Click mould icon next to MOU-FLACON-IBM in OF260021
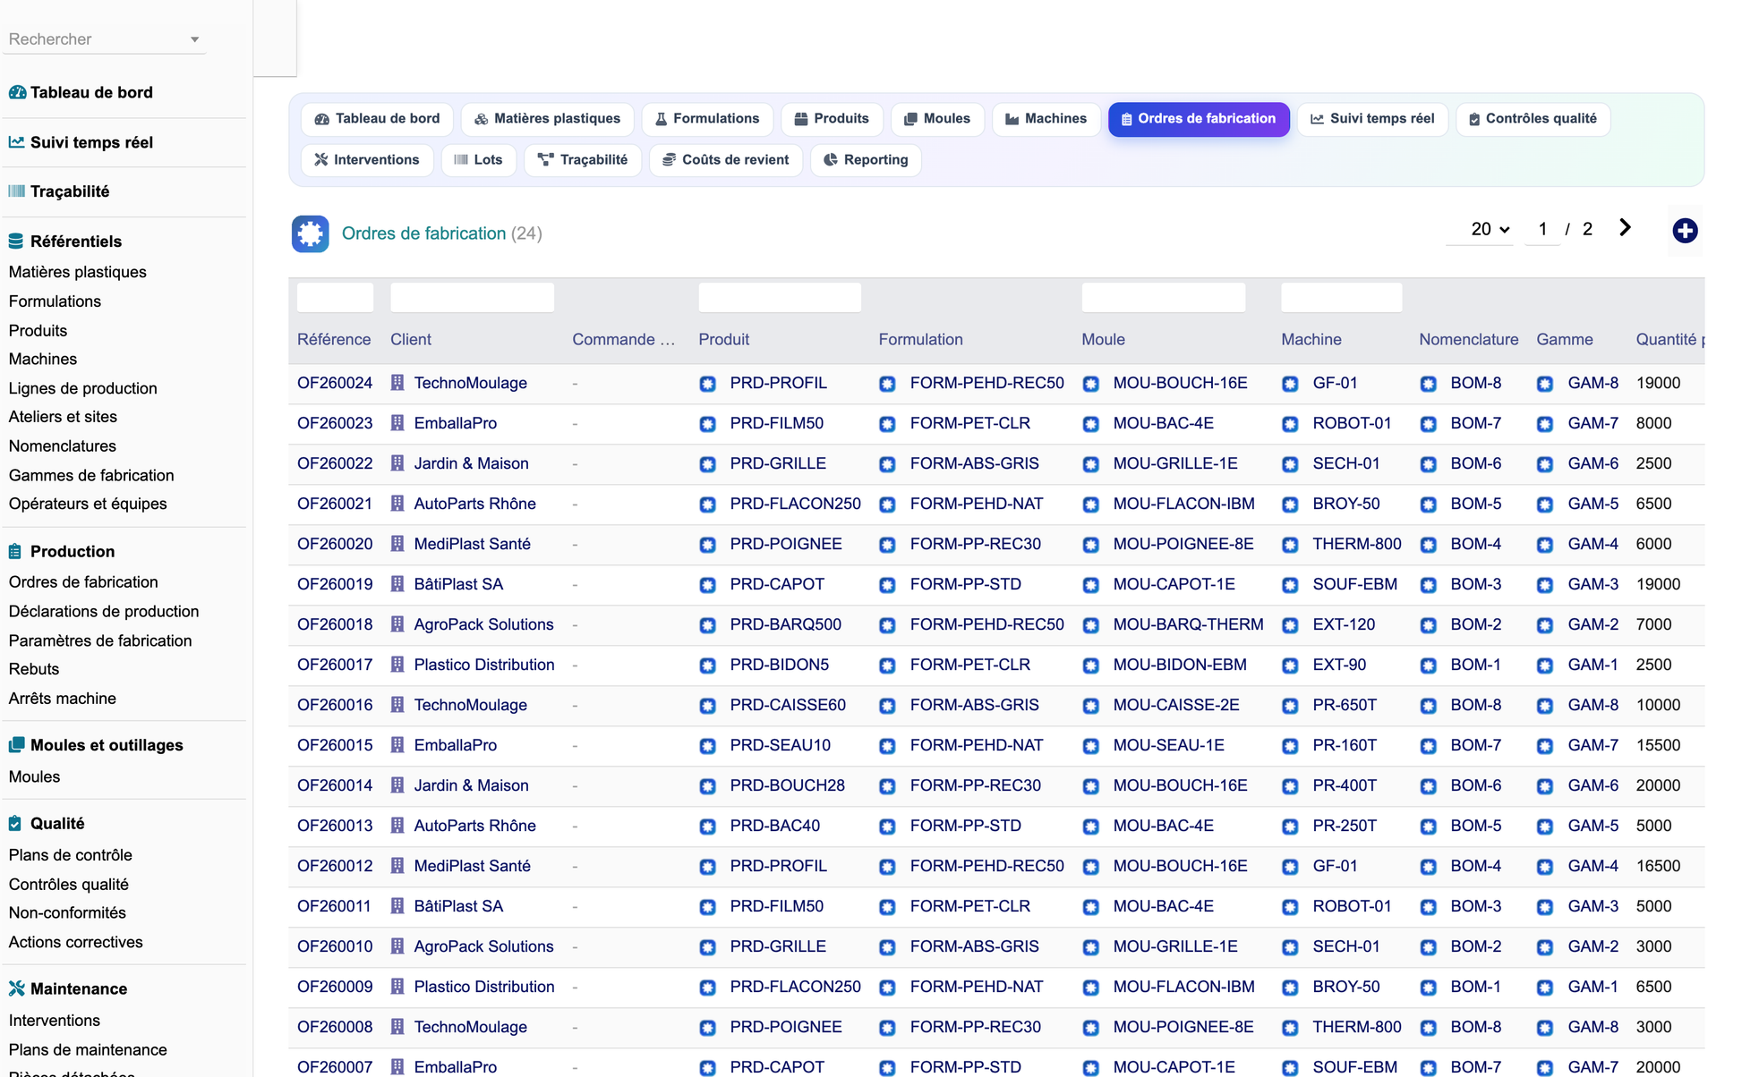This screenshot has height=1077, width=1742. click(x=1090, y=505)
